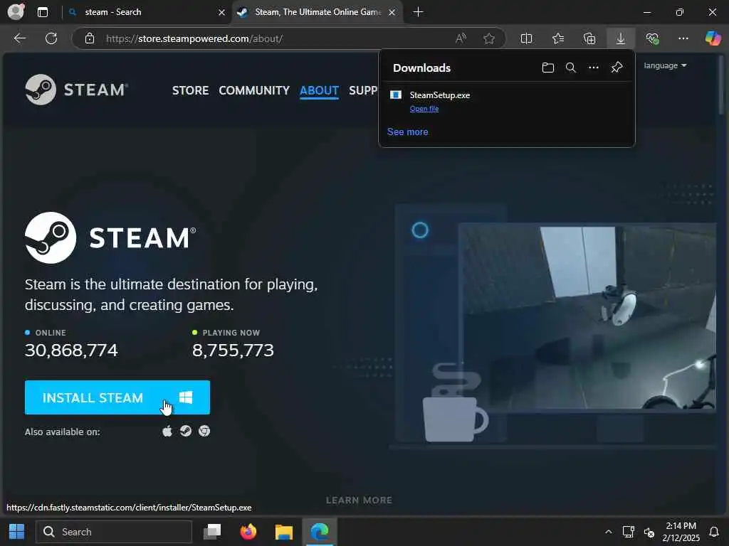
Task: Close the 'steam - Search' tab
Action: coord(222,13)
